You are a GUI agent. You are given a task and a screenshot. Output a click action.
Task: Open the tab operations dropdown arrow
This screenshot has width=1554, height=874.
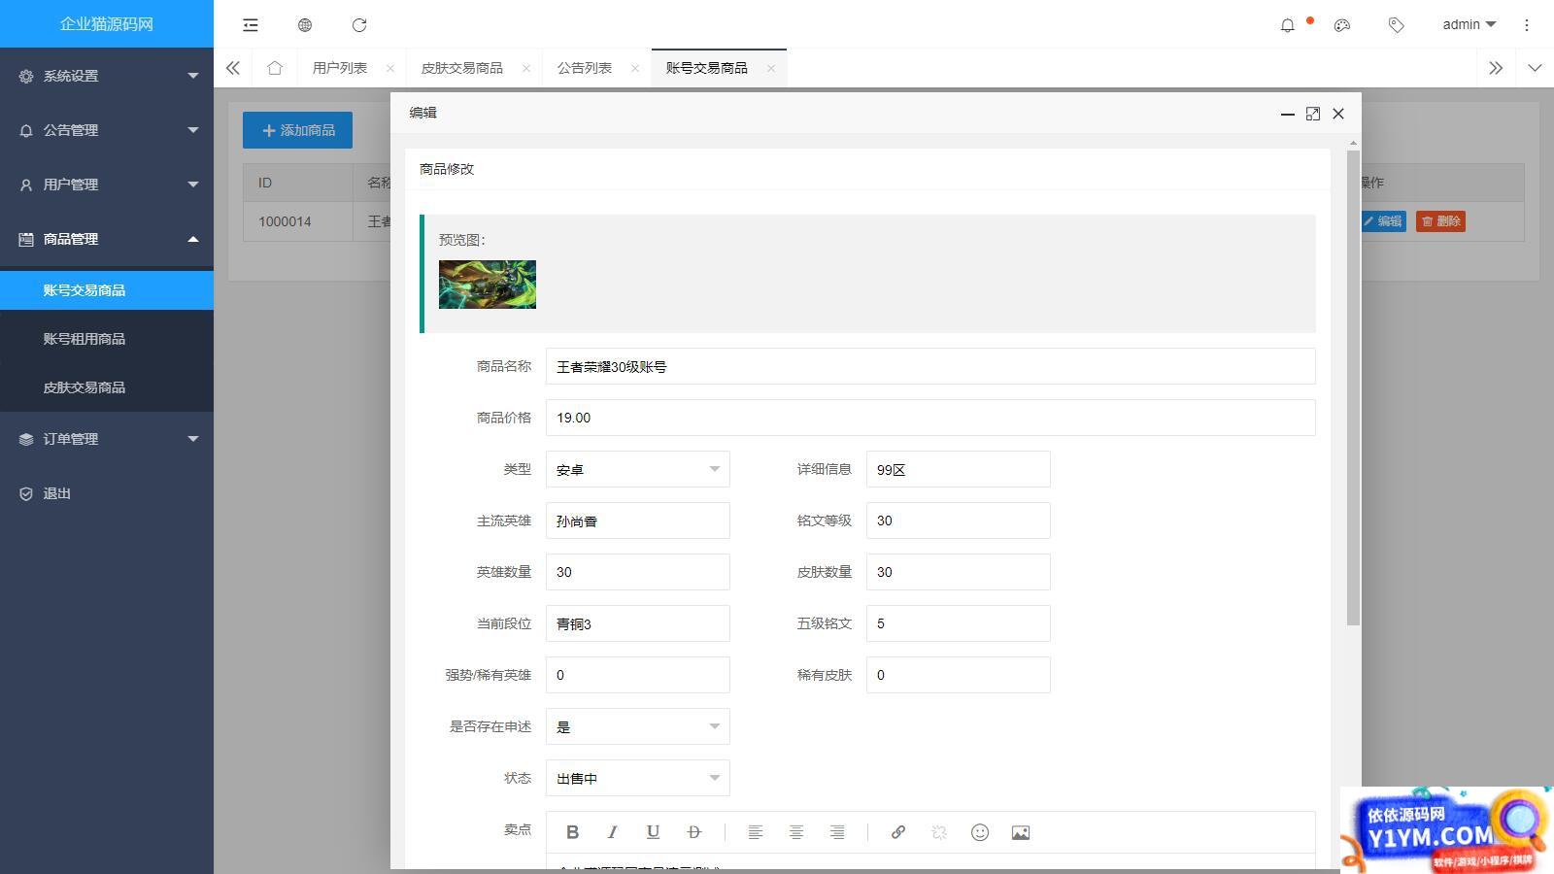[1535, 68]
